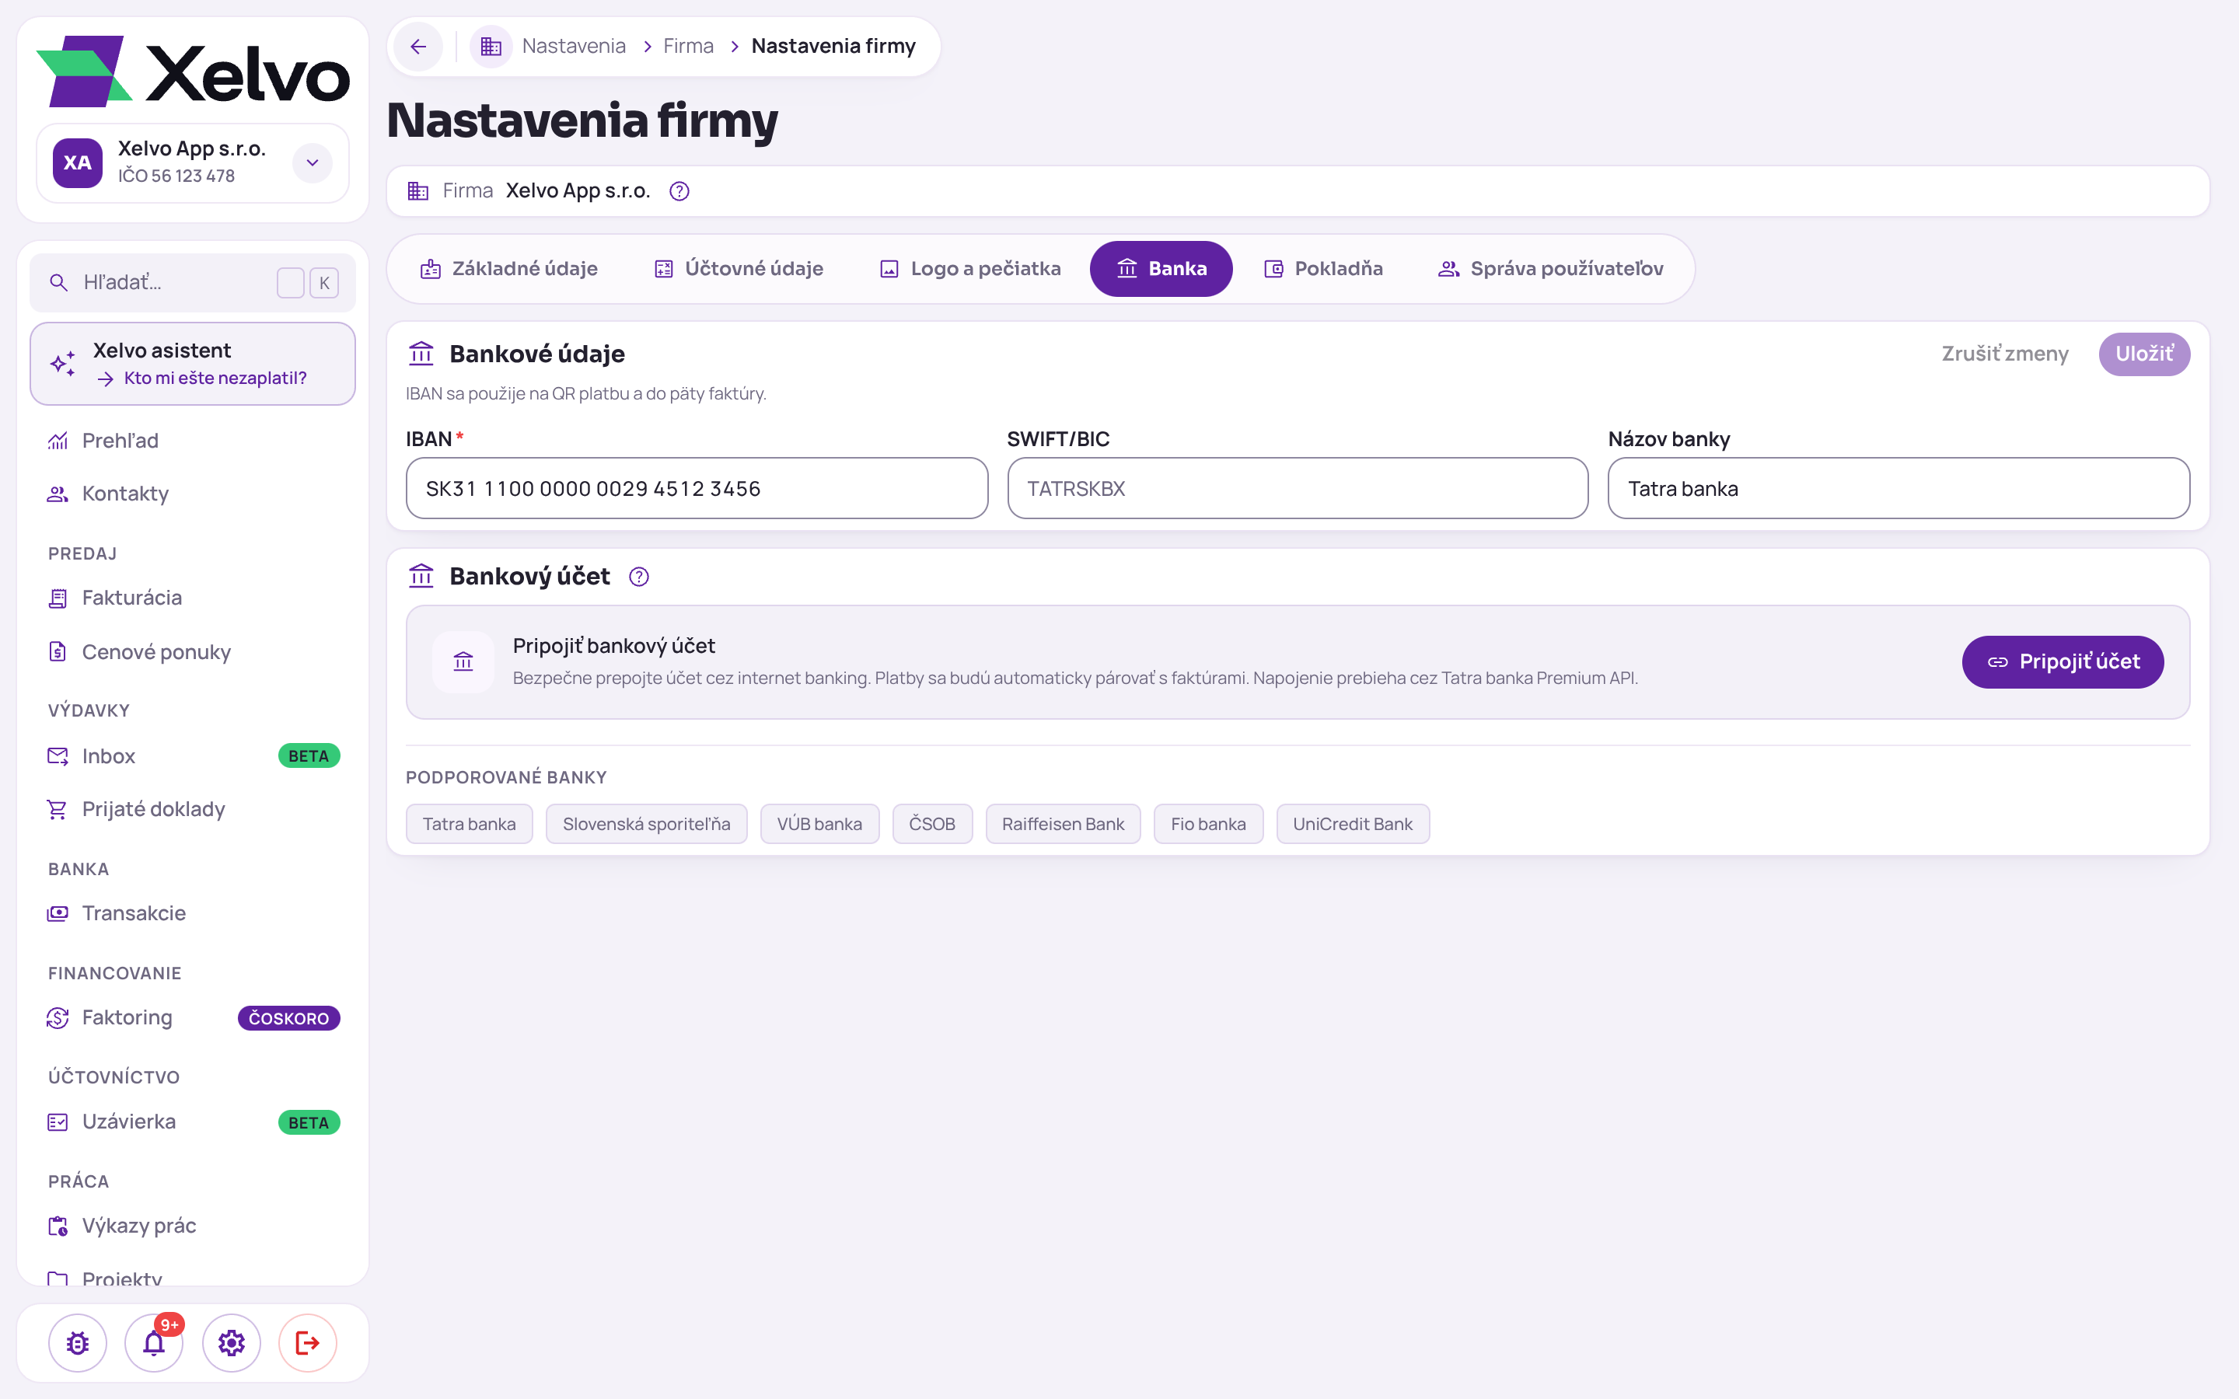Open the Pokladňa tab
Viewport: 2239px width, 1399px height.
point(1323,268)
